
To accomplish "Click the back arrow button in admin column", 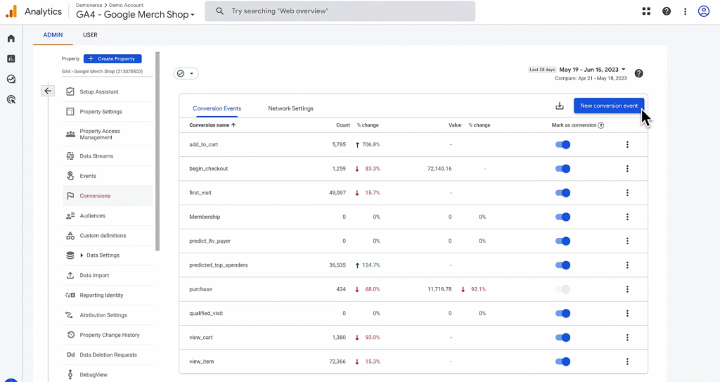I will click(x=48, y=91).
